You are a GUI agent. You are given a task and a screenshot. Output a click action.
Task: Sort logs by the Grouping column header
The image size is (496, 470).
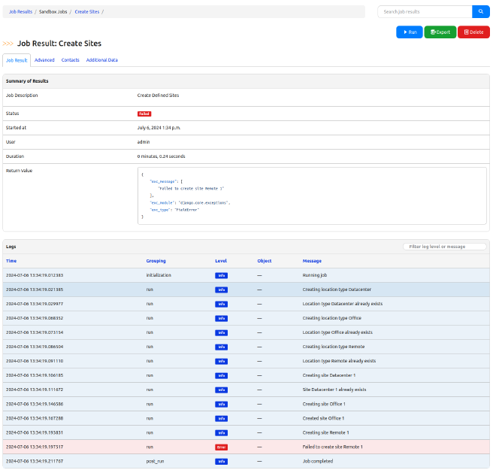(156, 261)
